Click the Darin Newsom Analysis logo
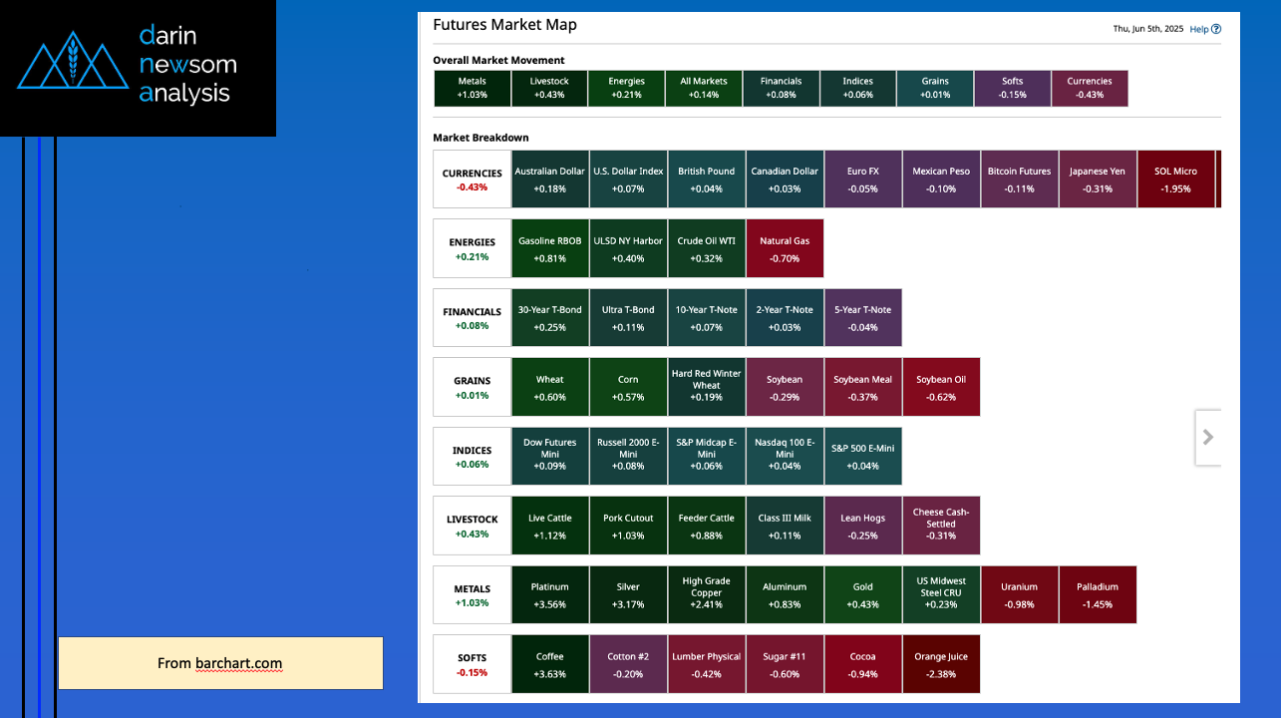Screen dimensions: 1281x718 pyautogui.click(x=138, y=67)
